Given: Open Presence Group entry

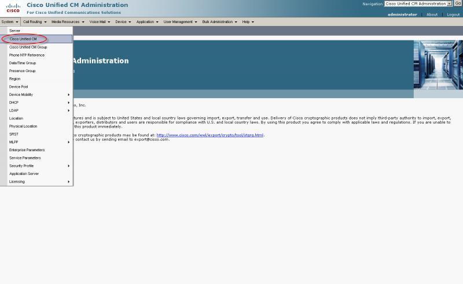Looking at the screenshot, I should pos(36,71).
